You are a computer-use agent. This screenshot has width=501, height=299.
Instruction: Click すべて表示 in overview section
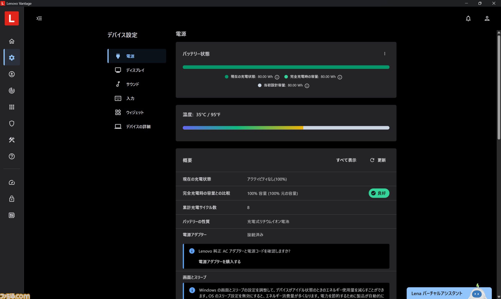tap(346, 160)
